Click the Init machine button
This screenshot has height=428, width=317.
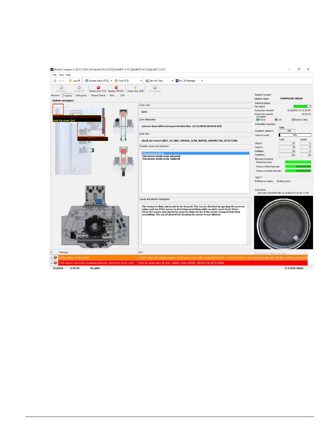pyautogui.click(x=155, y=89)
